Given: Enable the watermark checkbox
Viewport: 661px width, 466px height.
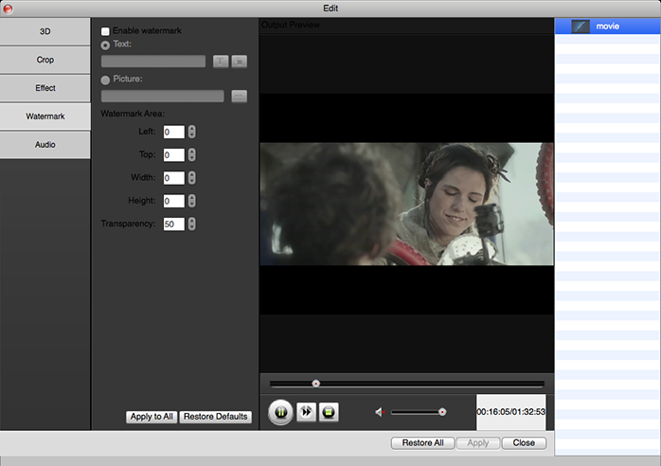Looking at the screenshot, I should click(x=105, y=31).
